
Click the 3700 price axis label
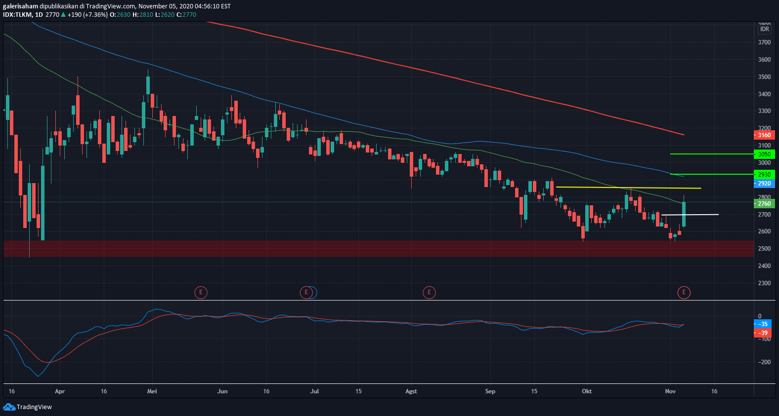click(x=764, y=42)
